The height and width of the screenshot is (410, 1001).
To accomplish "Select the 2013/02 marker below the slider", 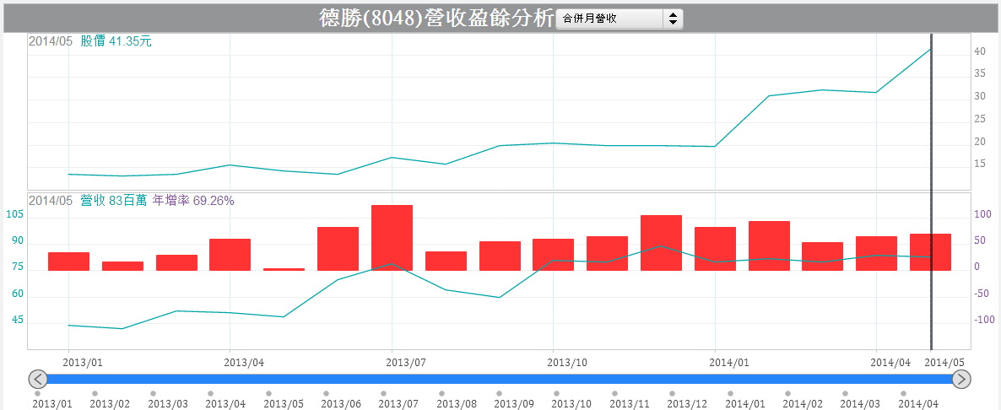I will [x=95, y=393].
